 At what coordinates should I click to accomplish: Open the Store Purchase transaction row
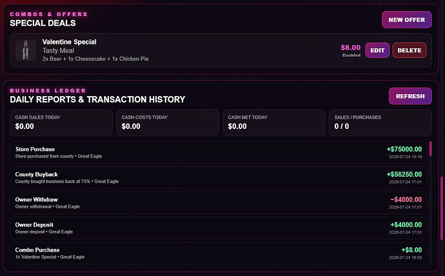(x=219, y=152)
